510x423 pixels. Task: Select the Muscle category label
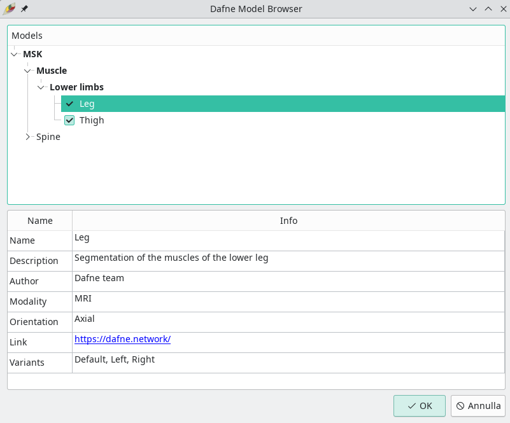[52, 71]
